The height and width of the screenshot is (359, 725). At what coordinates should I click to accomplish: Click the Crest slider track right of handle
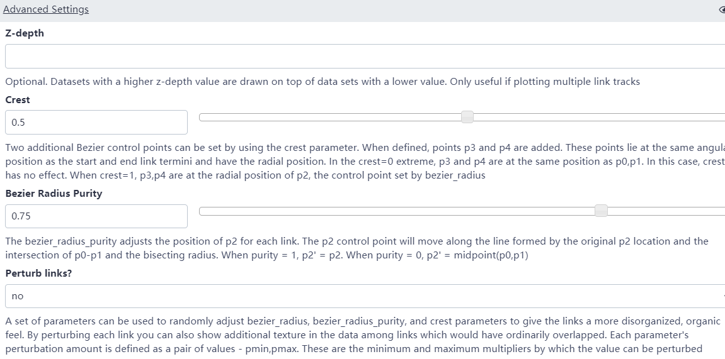[598, 117]
